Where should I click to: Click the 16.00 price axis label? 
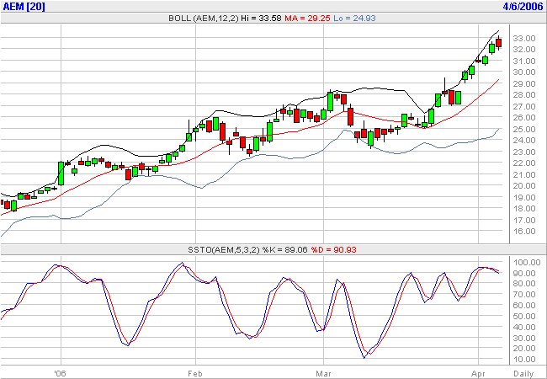tap(524, 232)
